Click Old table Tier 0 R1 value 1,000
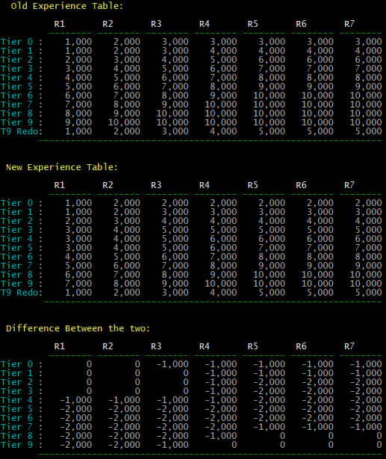 coord(78,42)
